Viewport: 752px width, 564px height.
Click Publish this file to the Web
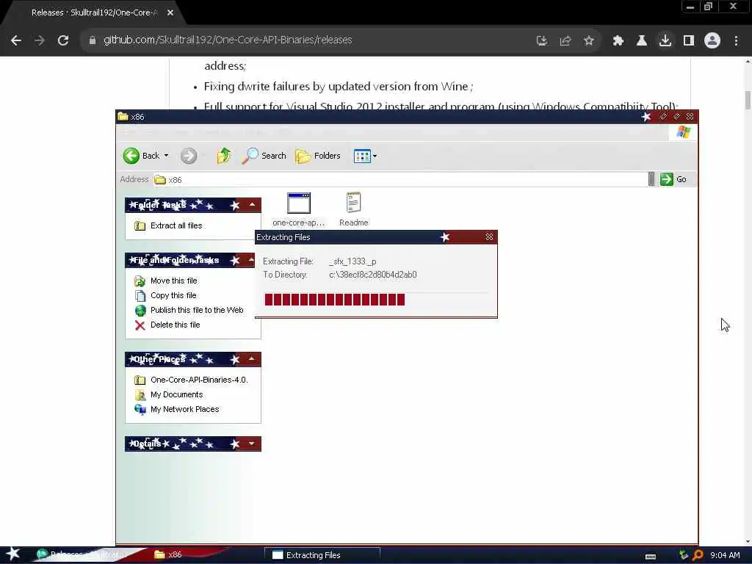197,310
